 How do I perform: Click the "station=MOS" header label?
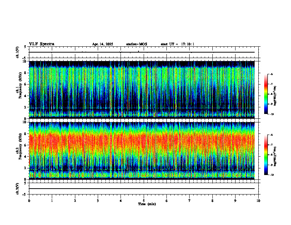(x=137, y=44)
